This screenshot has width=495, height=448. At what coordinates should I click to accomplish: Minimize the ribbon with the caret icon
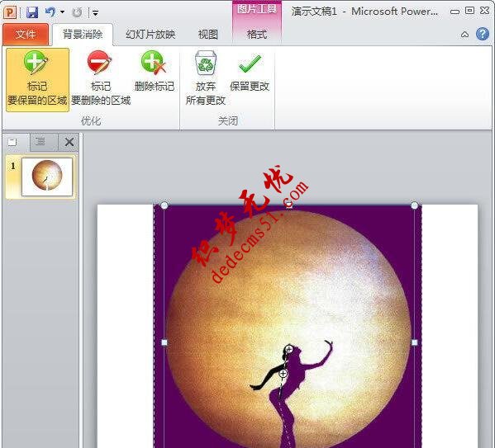click(464, 35)
